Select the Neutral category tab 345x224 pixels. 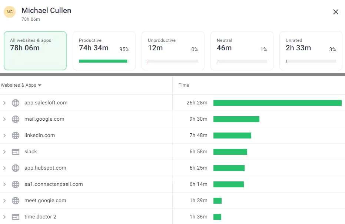242,50
